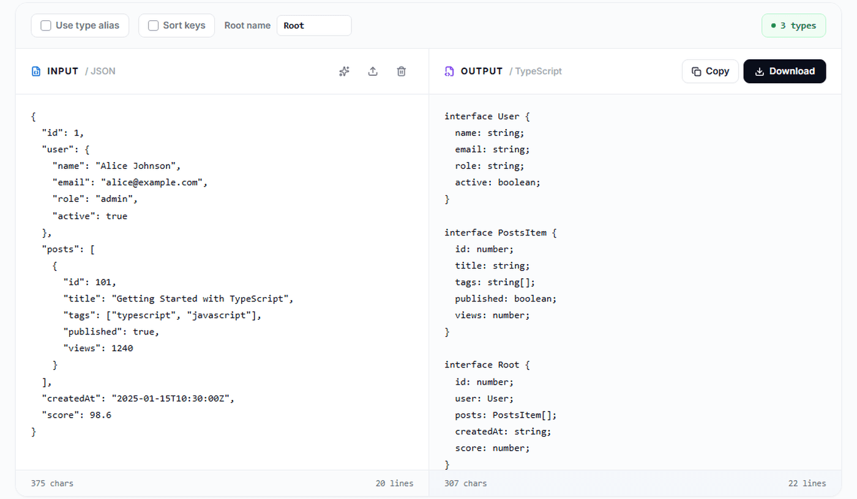Click the upload file icon in the INPUT header
This screenshot has height=499, width=857.
tap(373, 72)
